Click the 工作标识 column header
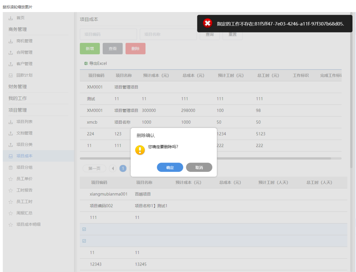Viewport: 356px width, 272px height. (301, 75)
